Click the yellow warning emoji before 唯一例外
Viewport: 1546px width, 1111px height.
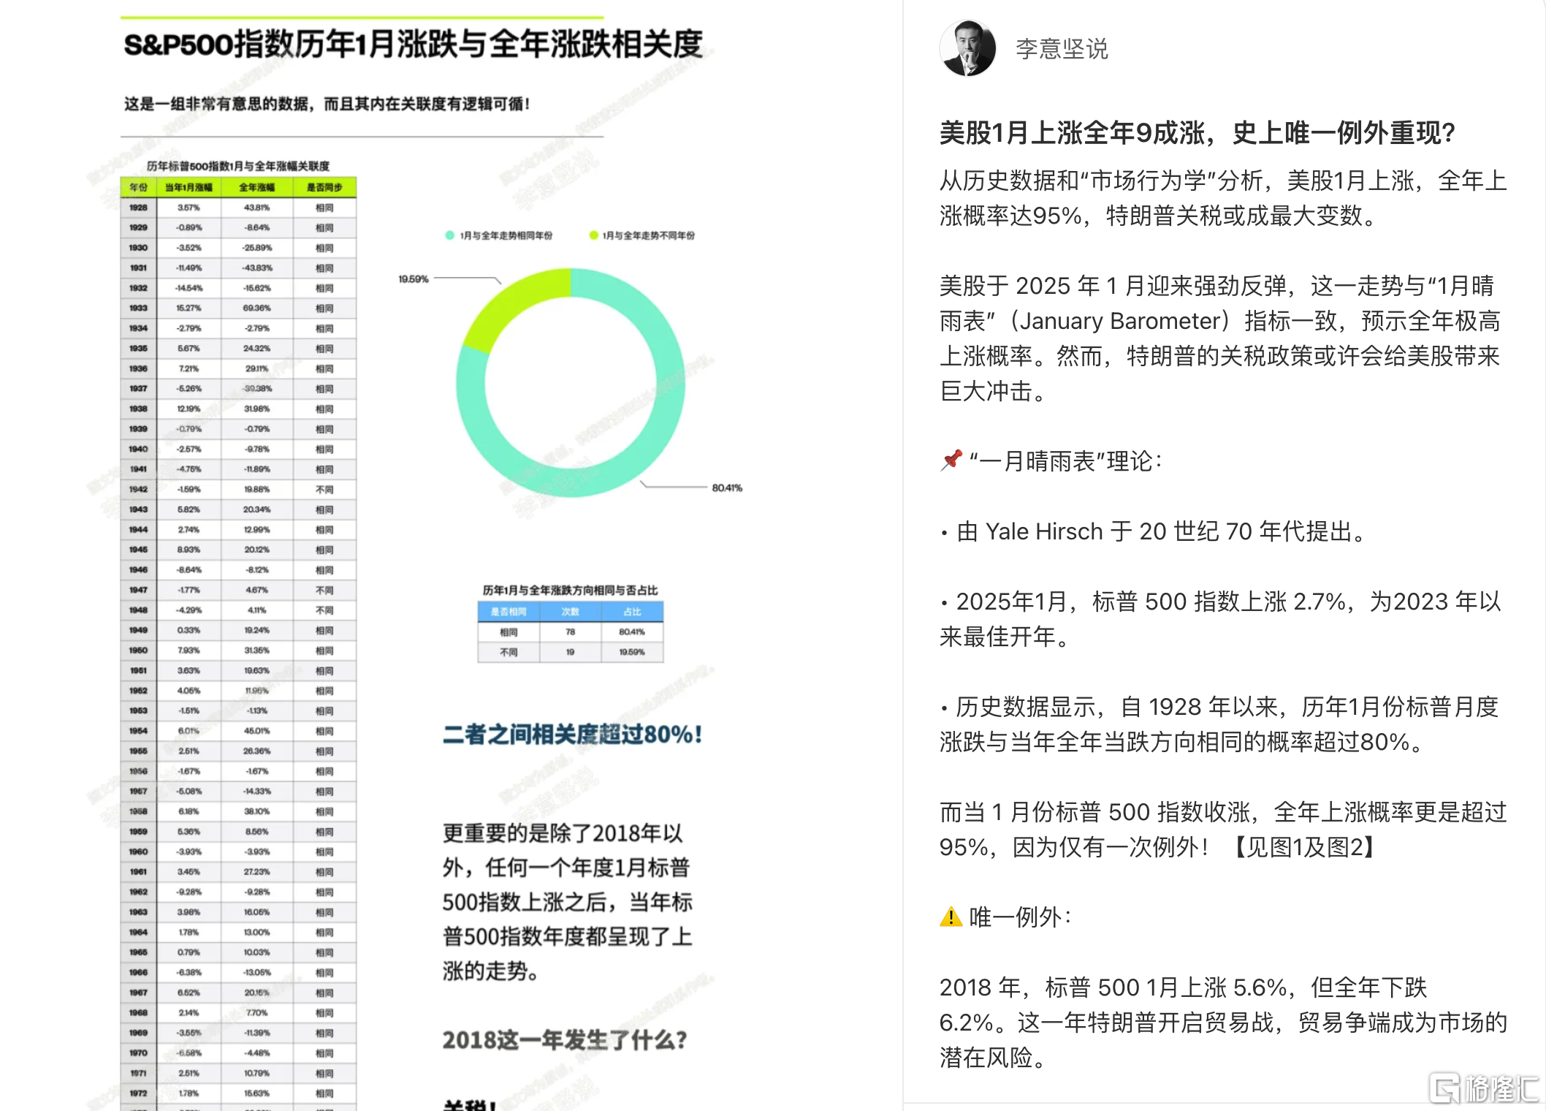[951, 917]
